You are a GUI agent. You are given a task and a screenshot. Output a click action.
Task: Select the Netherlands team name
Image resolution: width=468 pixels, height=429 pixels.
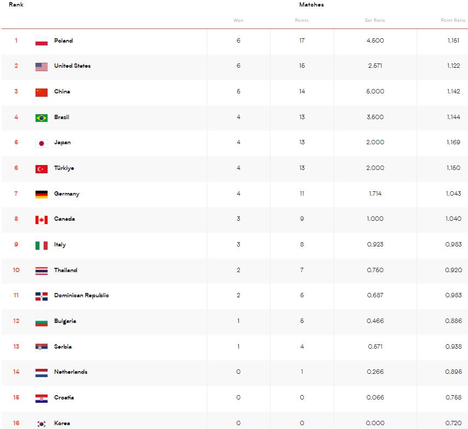tap(71, 372)
